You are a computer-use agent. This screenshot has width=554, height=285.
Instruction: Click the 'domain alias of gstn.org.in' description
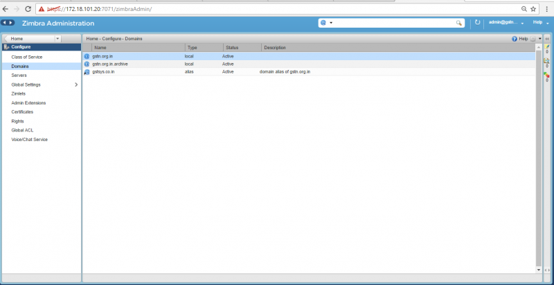285,72
